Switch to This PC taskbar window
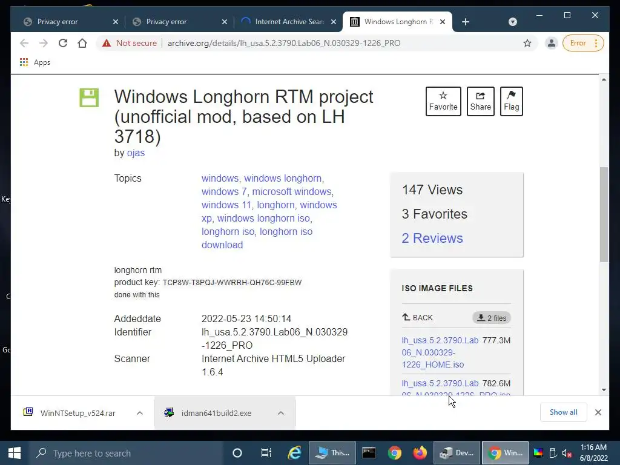 coord(332,453)
